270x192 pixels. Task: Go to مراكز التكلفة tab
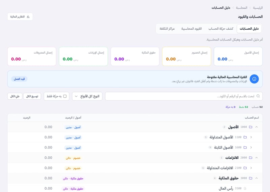tap(167, 29)
